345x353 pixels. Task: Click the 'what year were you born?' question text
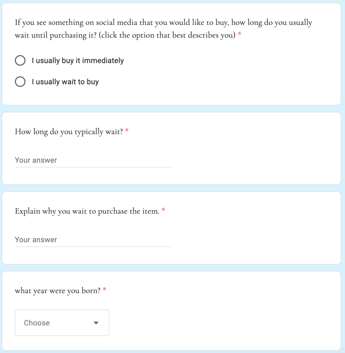58,291
